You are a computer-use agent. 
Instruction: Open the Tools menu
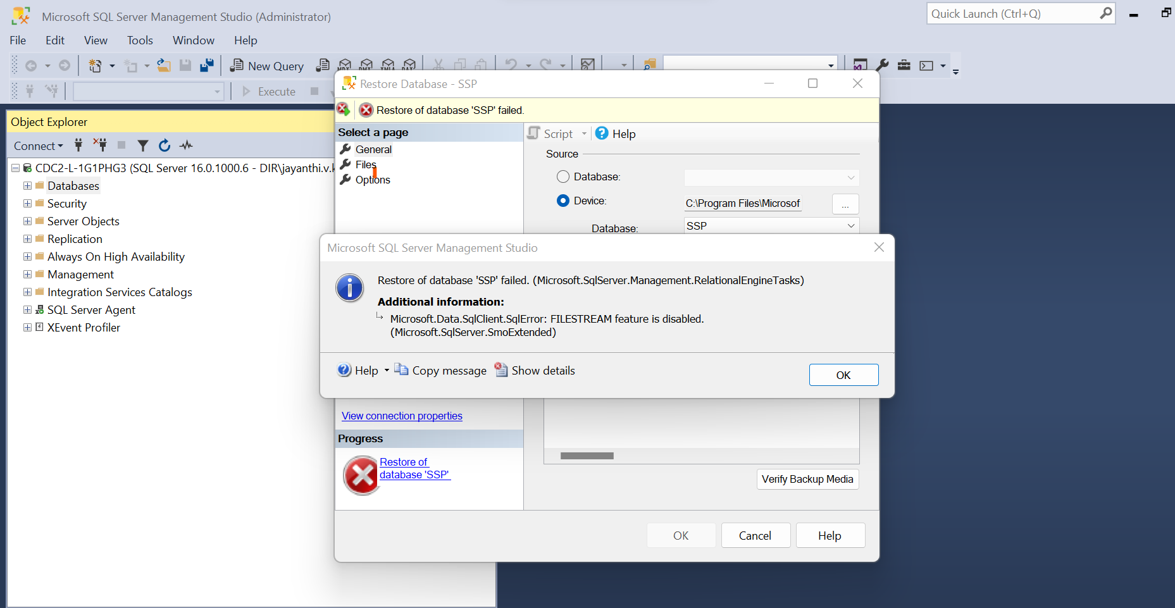pyautogui.click(x=140, y=40)
